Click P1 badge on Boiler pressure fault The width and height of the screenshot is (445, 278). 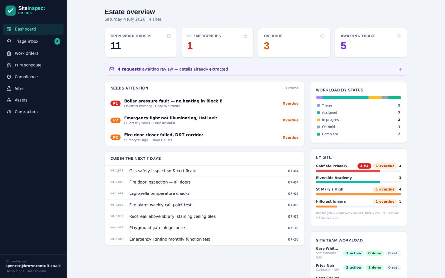[115, 103]
